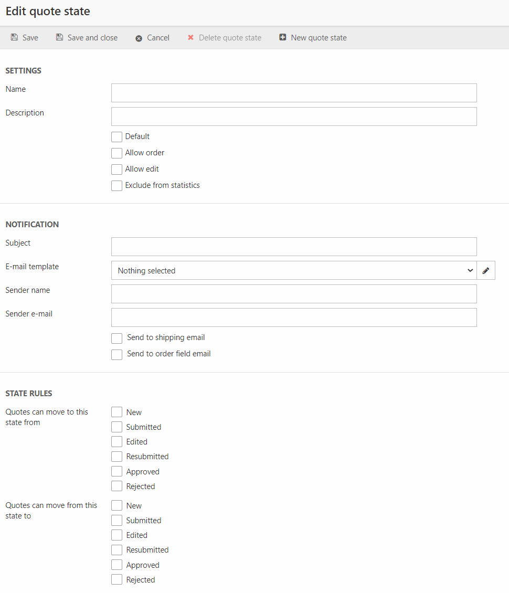This screenshot has width=509, height=593.
Task: Click the Subject text field
Action: (294, 247)
